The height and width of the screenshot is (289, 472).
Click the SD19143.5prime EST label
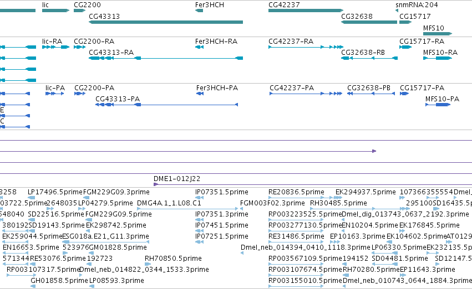[57, 225]
